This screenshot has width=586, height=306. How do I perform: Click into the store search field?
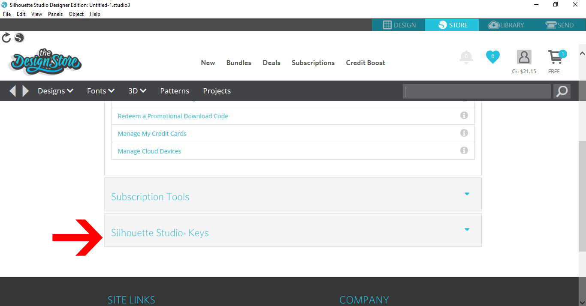477,91
